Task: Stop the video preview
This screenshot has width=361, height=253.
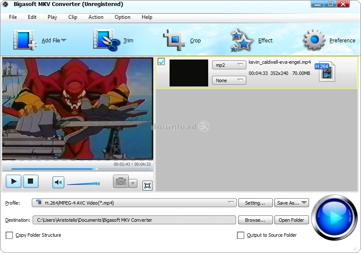Action: click(30, 182)
